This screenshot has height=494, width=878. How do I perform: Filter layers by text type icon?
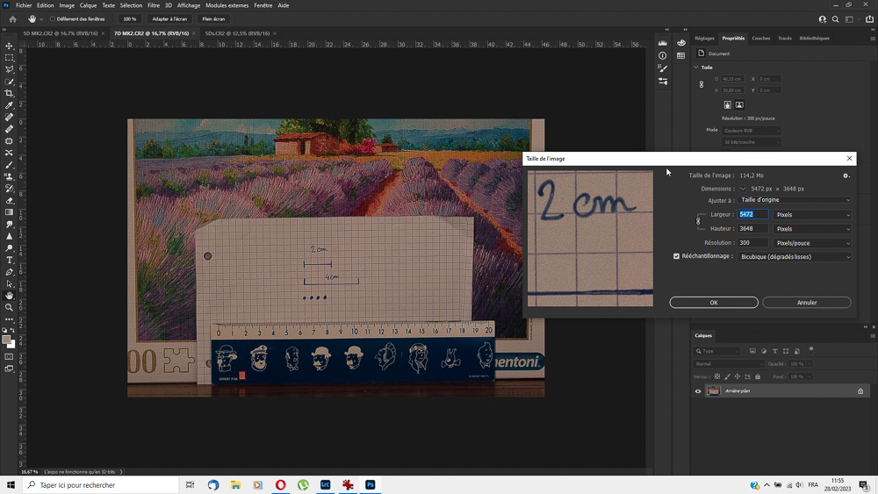click(x=775, y=351)
